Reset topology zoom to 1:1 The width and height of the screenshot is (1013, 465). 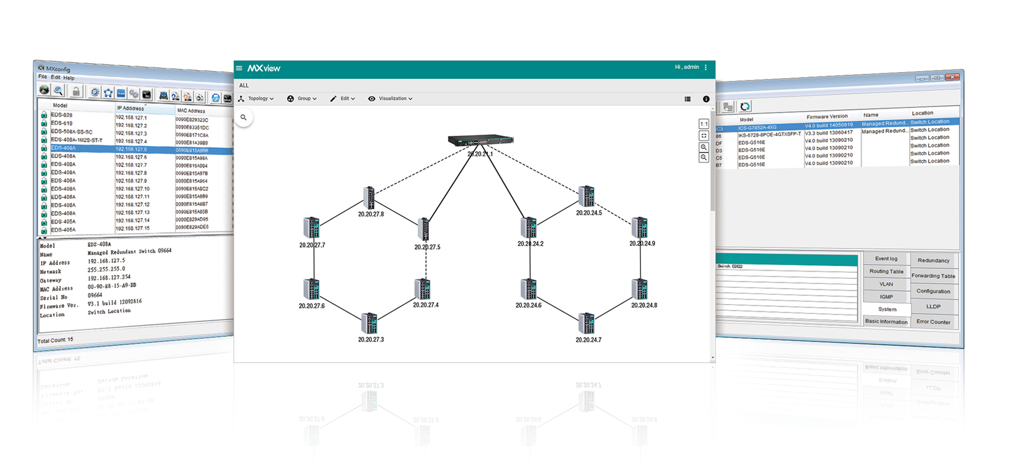point(704,124)
